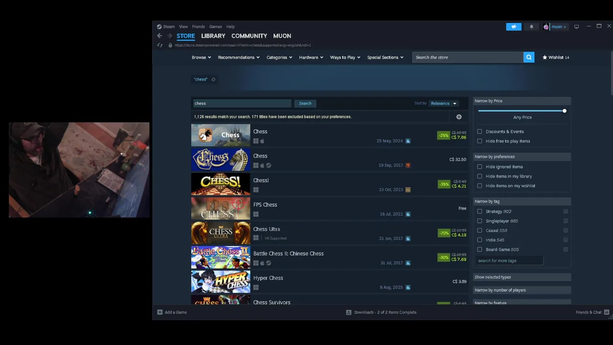Click search for more tags field

pyautogui.click(x=510, y=261)
